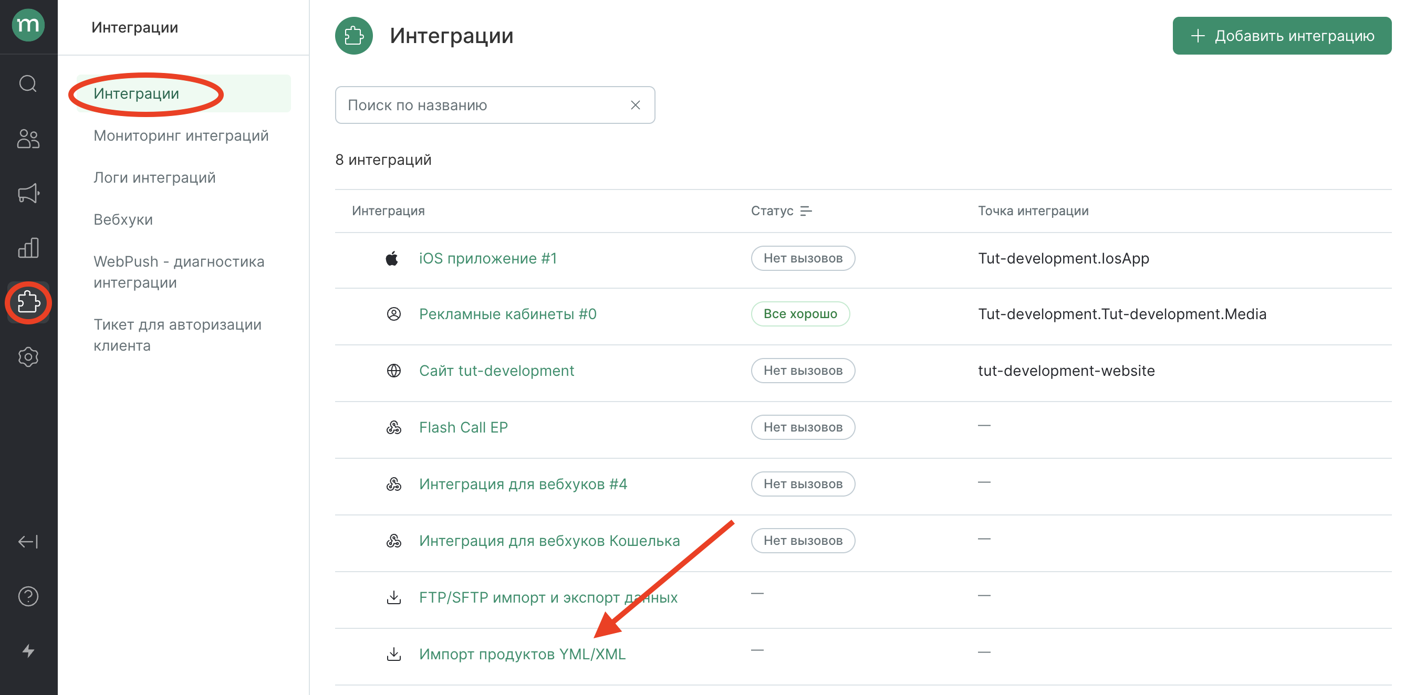1415x695 pixels.
Task: Click the 8 интеграций count text
Action: point(383,160)
